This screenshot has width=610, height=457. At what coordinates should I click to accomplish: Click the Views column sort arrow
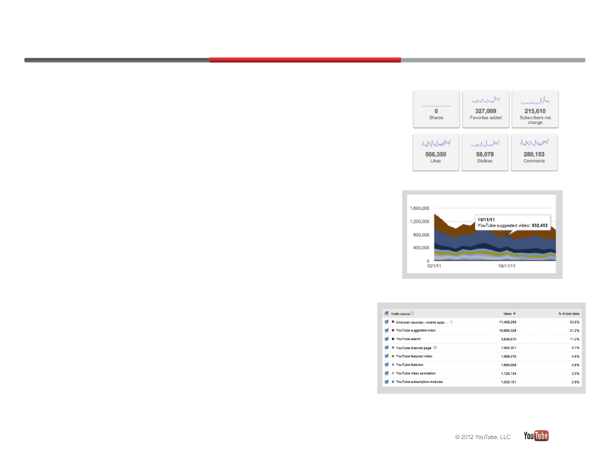click(515, 313)
